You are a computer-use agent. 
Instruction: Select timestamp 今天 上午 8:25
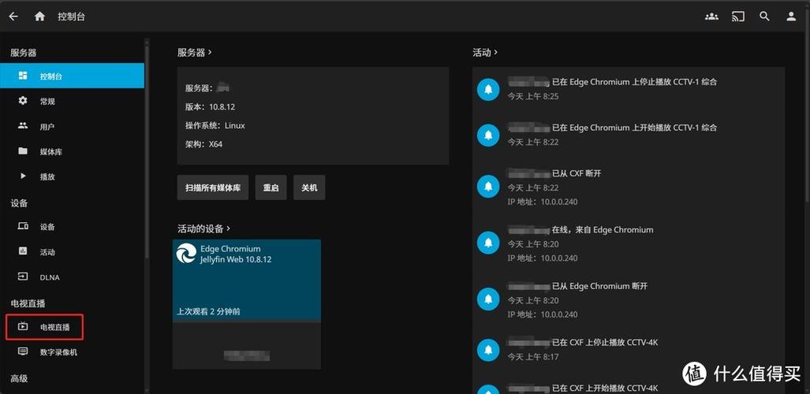point(532,97)
